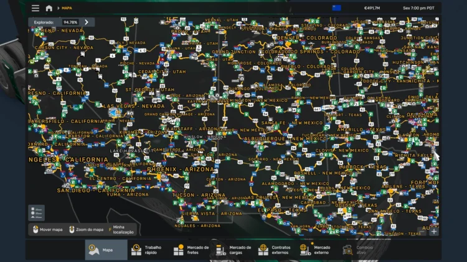Select KINGMAN - ARIZONA label
The height and width of the screenshot is (262, 467).
[x=144, y=132]
